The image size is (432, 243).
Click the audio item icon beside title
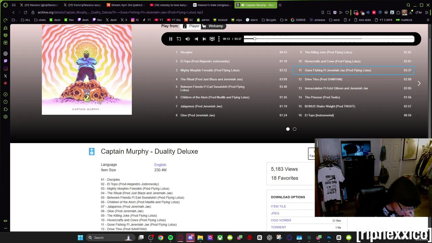click(92, 152)
